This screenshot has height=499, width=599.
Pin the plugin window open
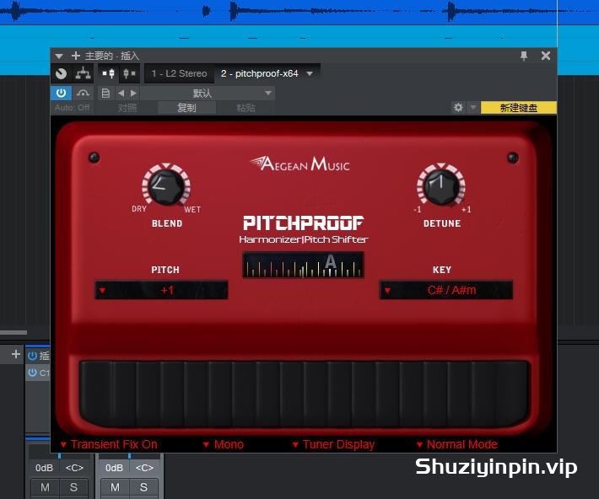tap(524, 56)
